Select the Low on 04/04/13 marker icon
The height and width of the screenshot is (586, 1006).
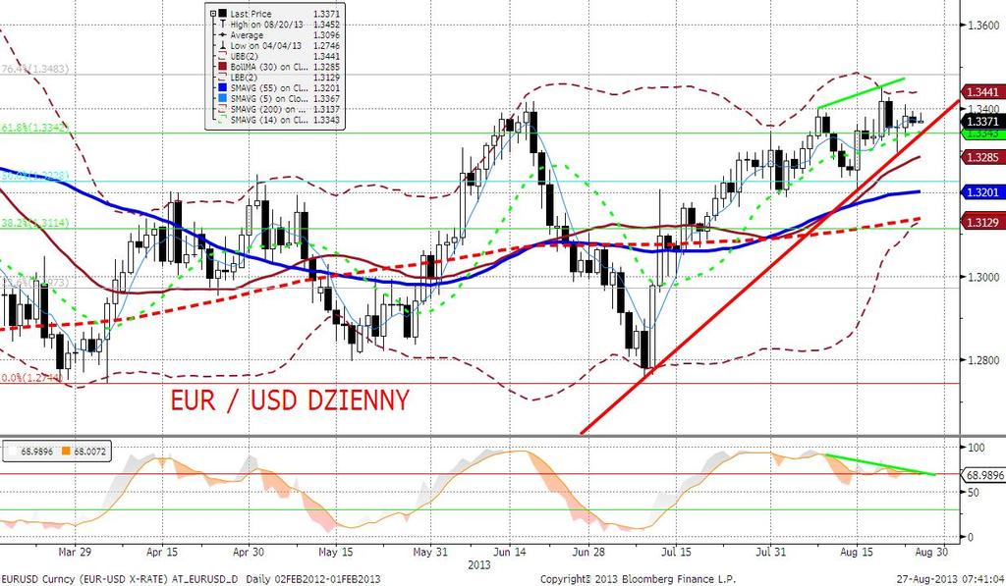(223, 45)
